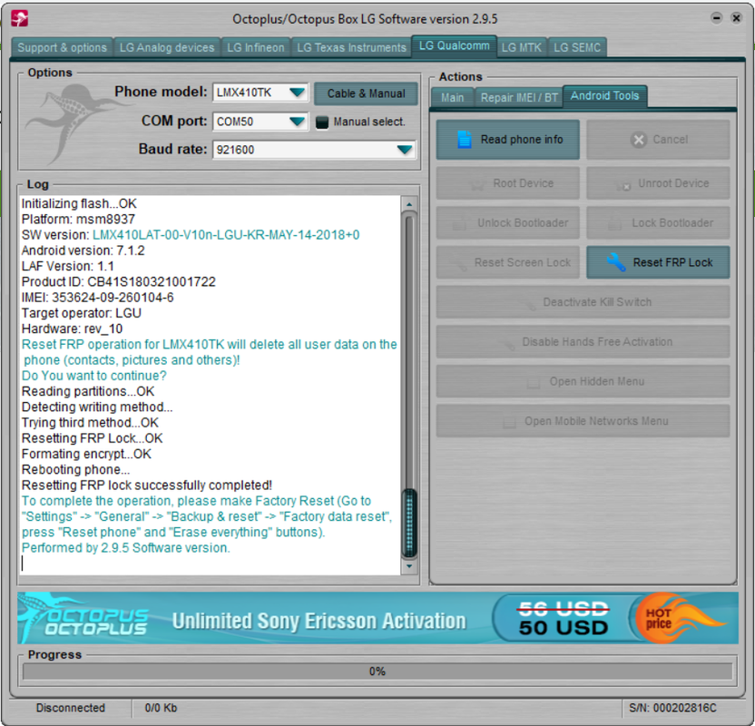Click 'Platform: msm8937' log line
The image size is (755, 726).
pos(78,219)
